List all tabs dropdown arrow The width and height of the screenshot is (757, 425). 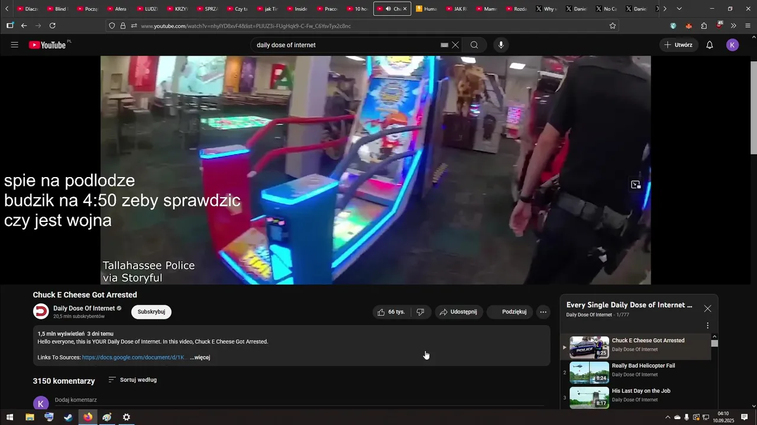coord(679,9)
